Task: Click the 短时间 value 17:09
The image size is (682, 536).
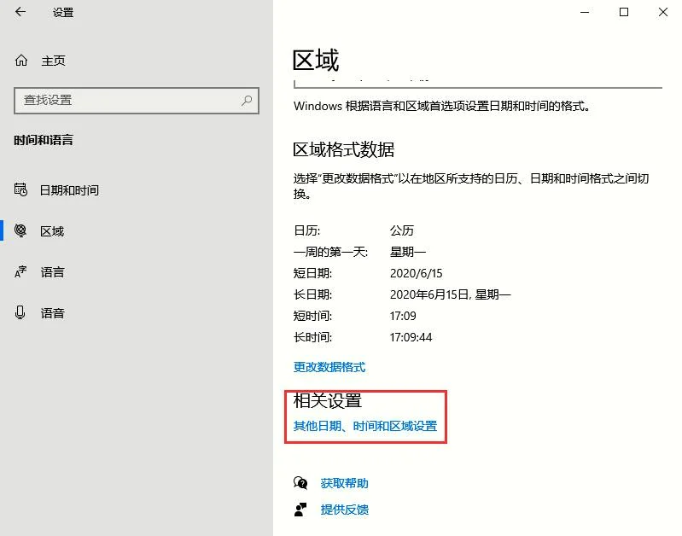Action: click(x=403, y=316)
